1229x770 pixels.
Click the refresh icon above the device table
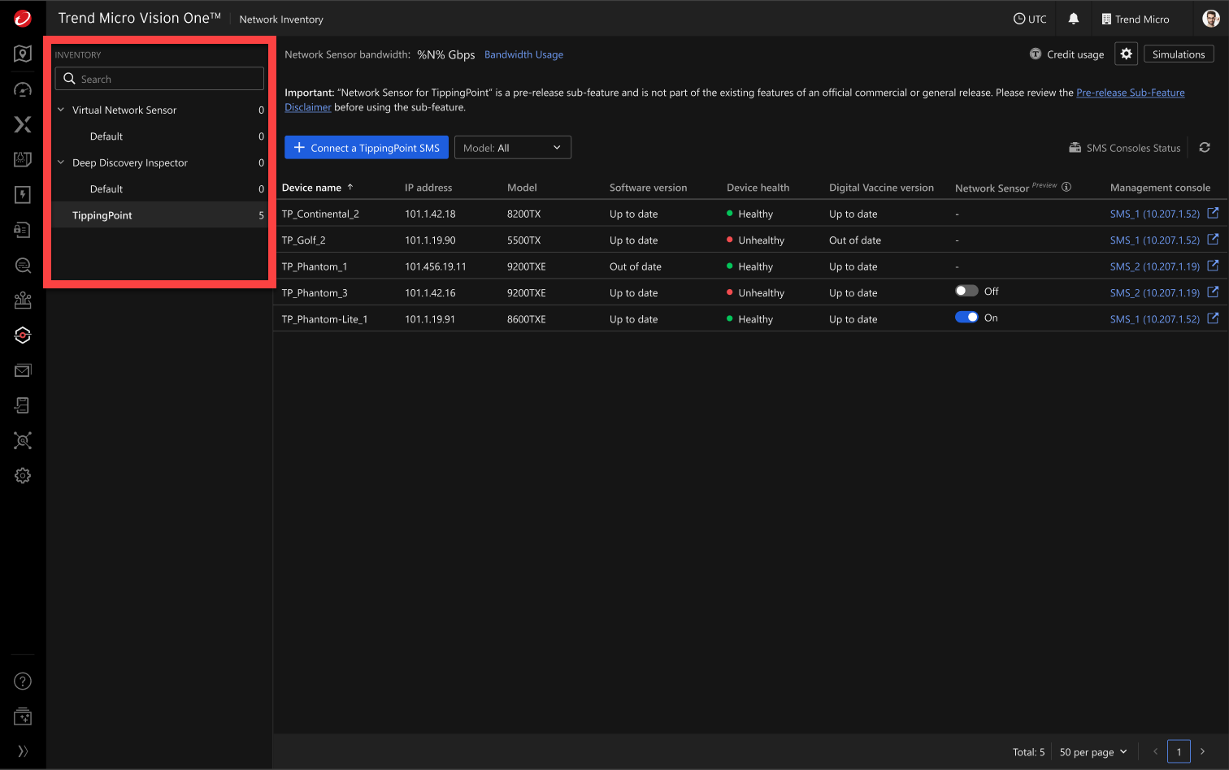(1205, 147)
